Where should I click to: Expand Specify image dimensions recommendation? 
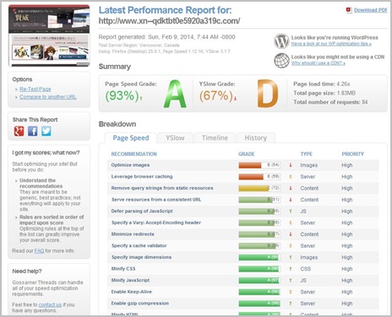[141, 257]
